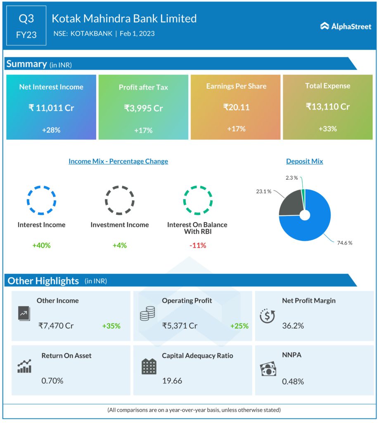This screenshot has width=379, height=423.
Task: Click the NNPA cash icon
Action: pos(268,369)
